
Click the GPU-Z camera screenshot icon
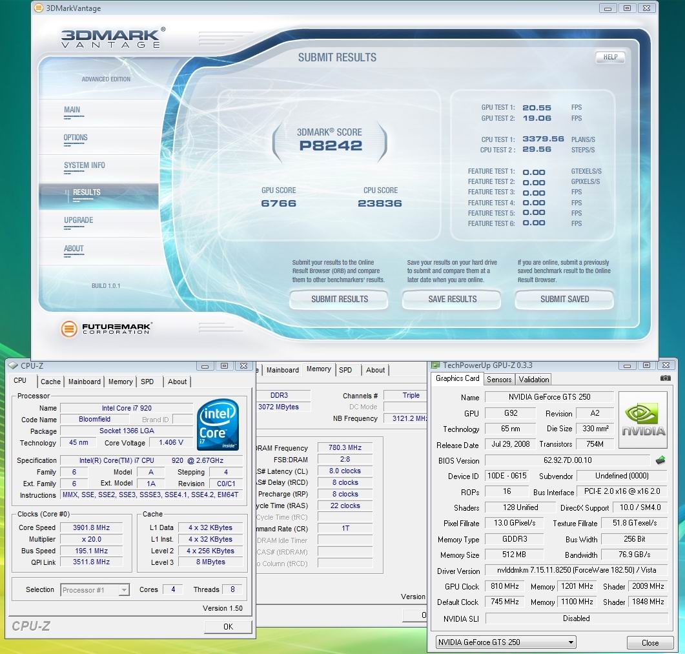click(x=665, y=378)
